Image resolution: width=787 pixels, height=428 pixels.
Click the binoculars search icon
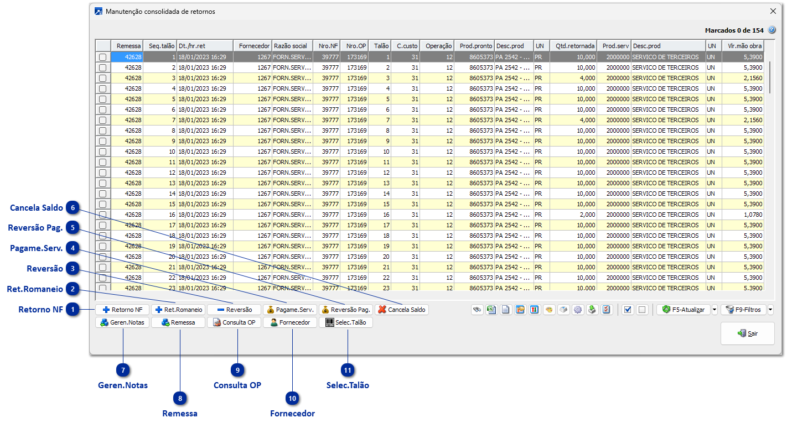pyautogui.click(x=477, y=310)
